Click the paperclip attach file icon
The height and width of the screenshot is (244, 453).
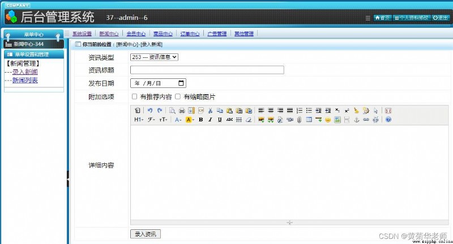300,120
